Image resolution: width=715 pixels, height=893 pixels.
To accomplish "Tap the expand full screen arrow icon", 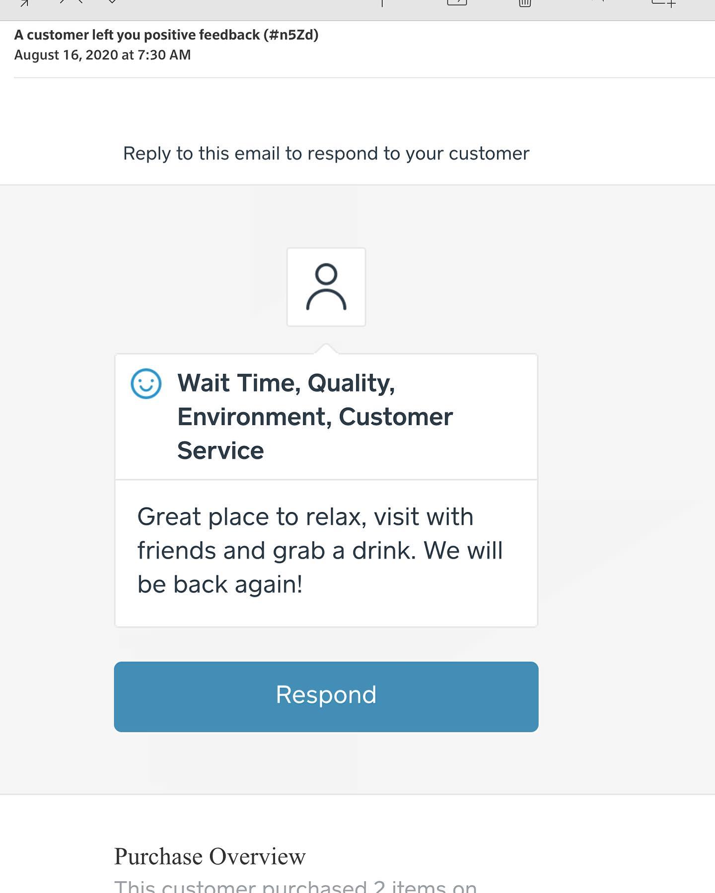I will pos(23,3).
